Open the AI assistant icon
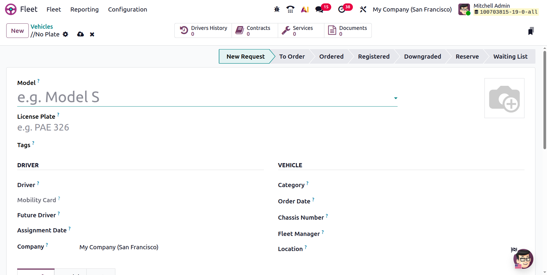547x275 pixels. [305, 9]
